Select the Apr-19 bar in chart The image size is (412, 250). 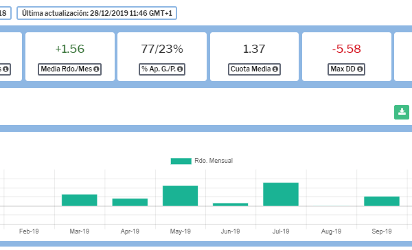(x=130, y=202)
